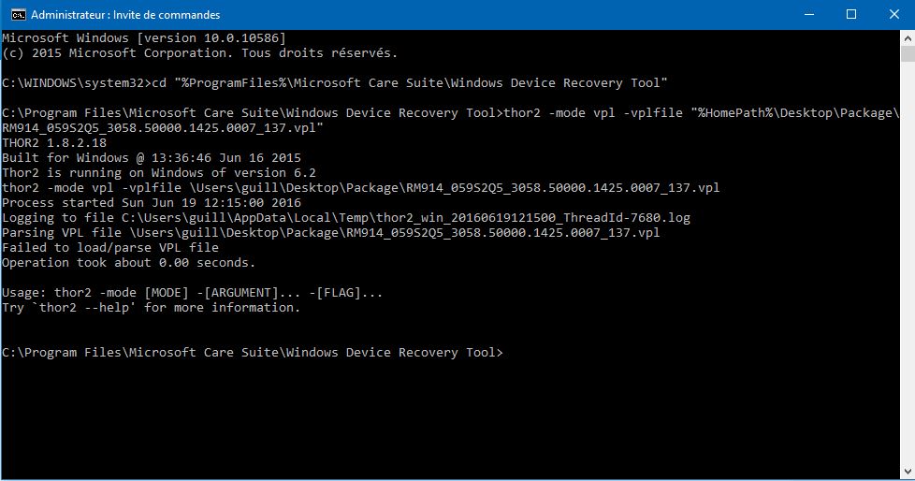Click the 'THOR2 1.8.2.18' version line
The width and height of the screenshot is (915, 481).
click(54, 143)
